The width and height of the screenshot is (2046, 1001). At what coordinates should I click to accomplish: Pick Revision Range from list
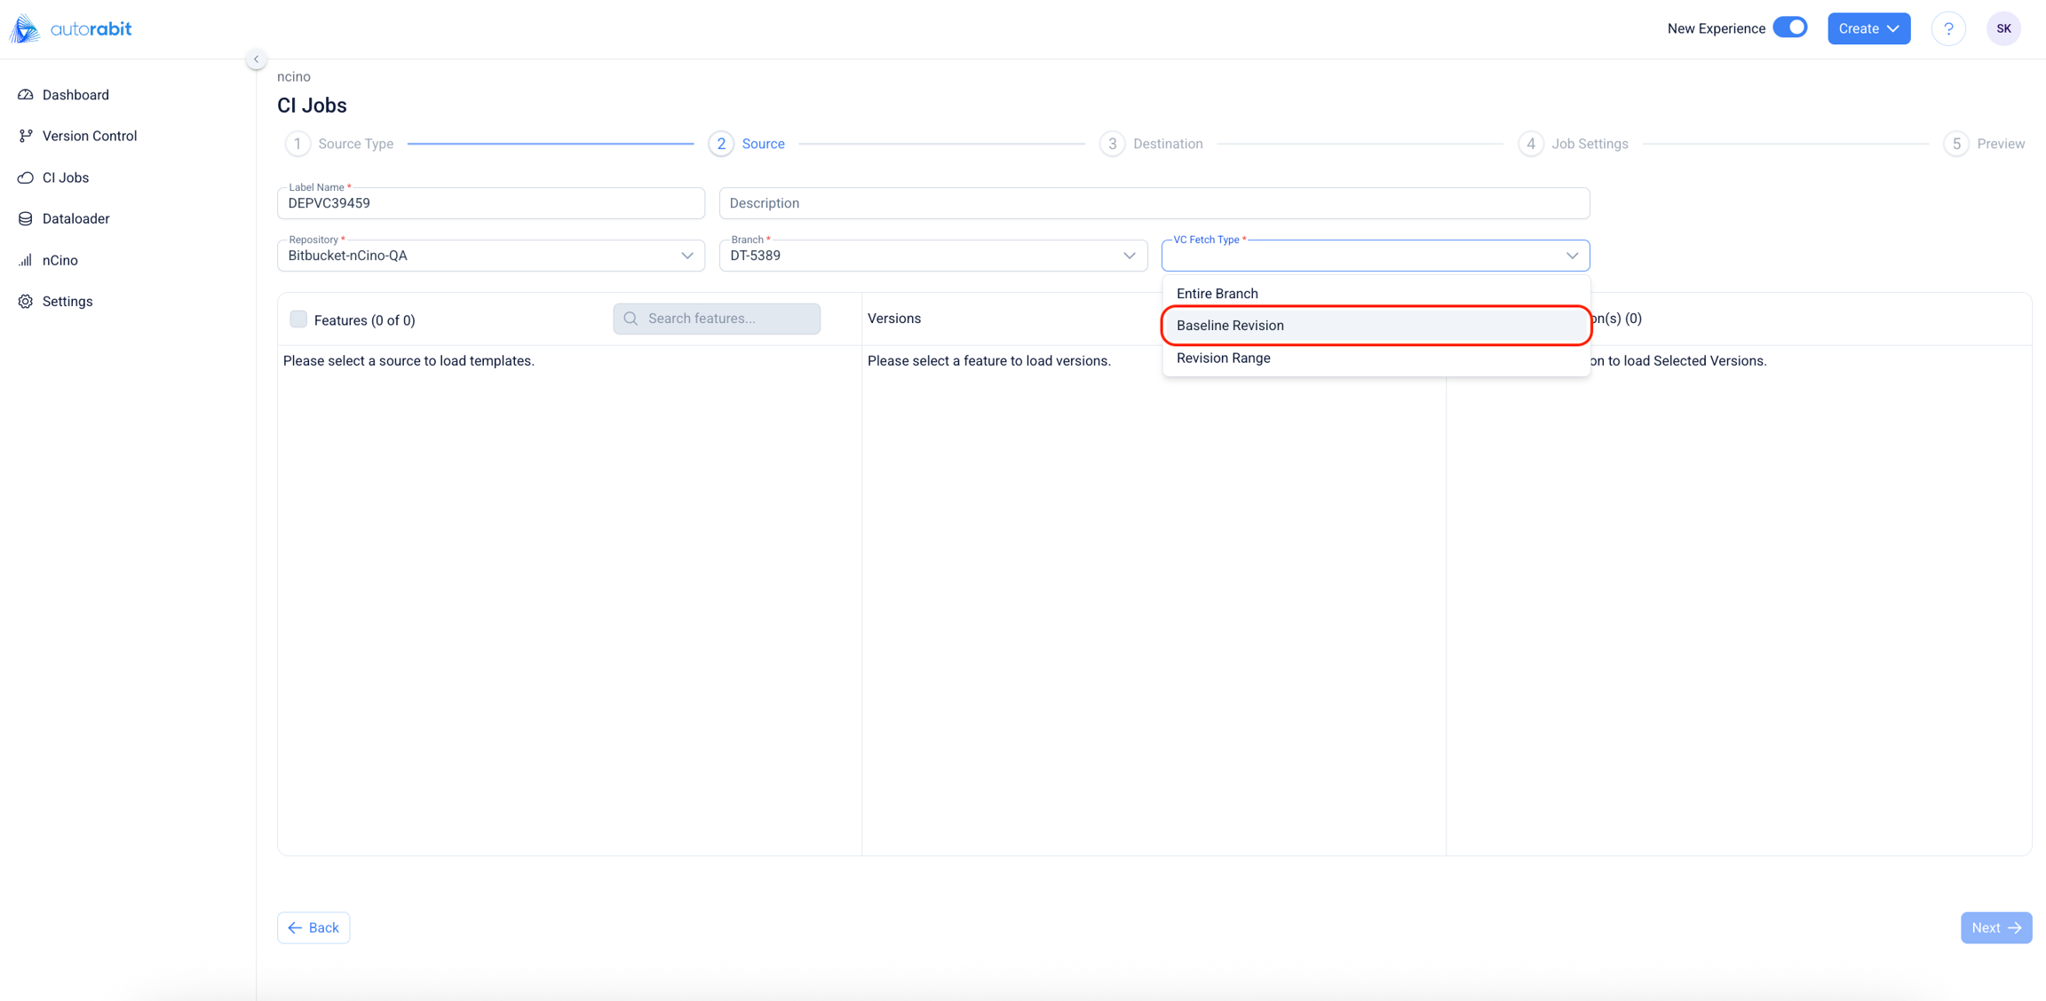tap(1223, 359)
